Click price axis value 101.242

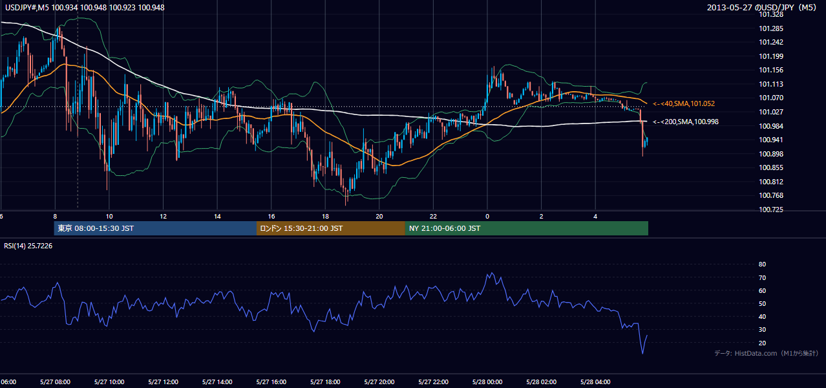tap(772, 42)
